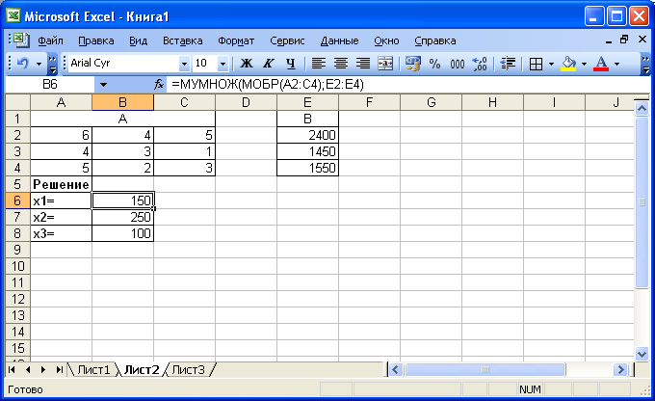Go to last sheet navigation arrow
655x401 pixels.
point(60,369)
